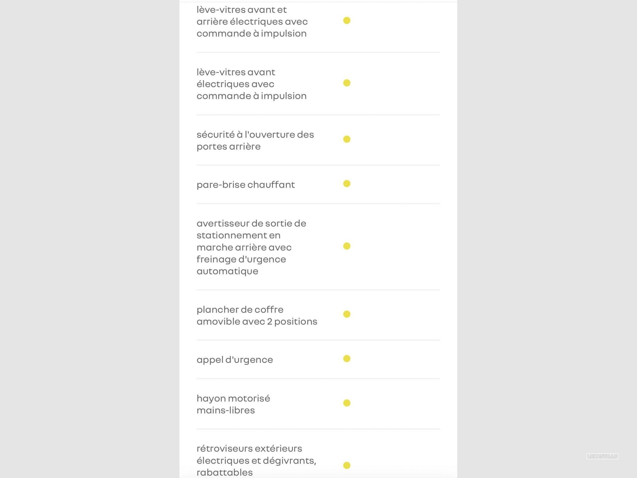Screen dimensions: 637x478
Task: Click the lève-vitres avant et arrière électriques label
Action: [252, 21]
